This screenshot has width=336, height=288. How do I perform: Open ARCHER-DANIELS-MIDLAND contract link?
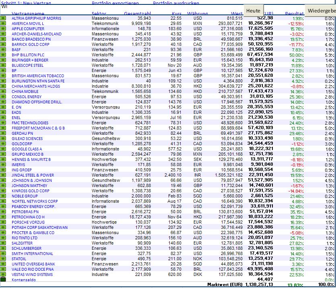coord(37,34)
